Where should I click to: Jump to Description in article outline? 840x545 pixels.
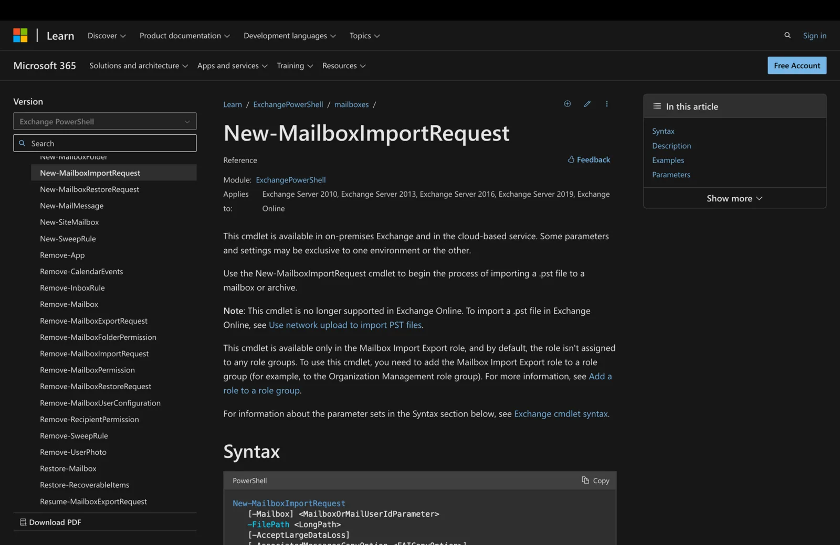click(x=671, y=146)
